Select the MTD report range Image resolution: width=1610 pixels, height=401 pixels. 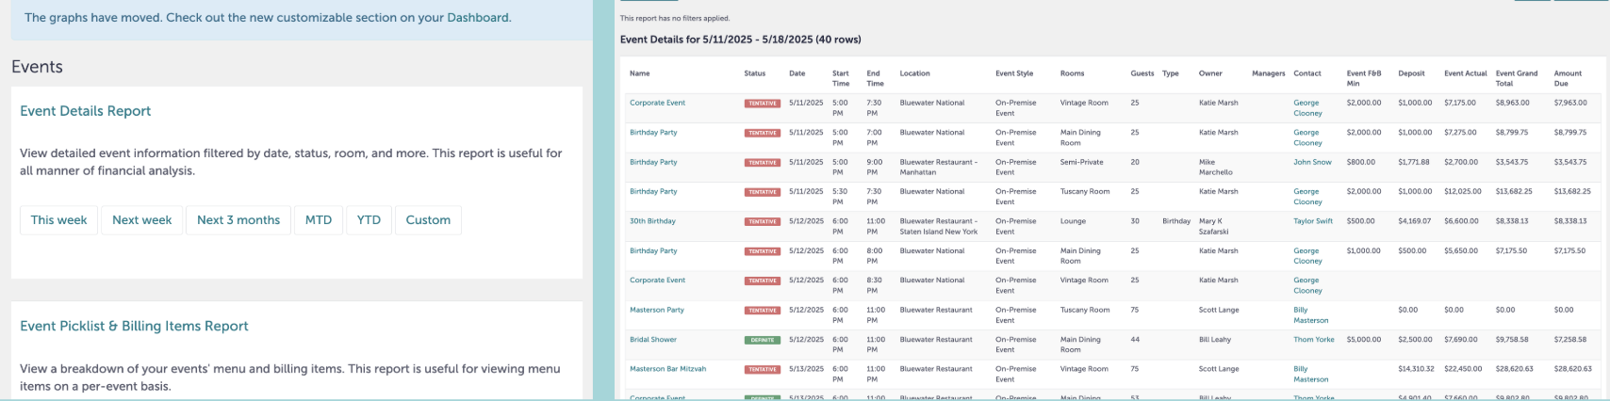[319, 220]
